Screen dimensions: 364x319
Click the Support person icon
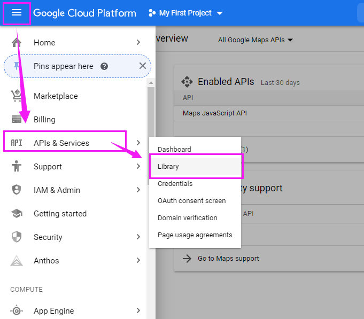(17, 166)
